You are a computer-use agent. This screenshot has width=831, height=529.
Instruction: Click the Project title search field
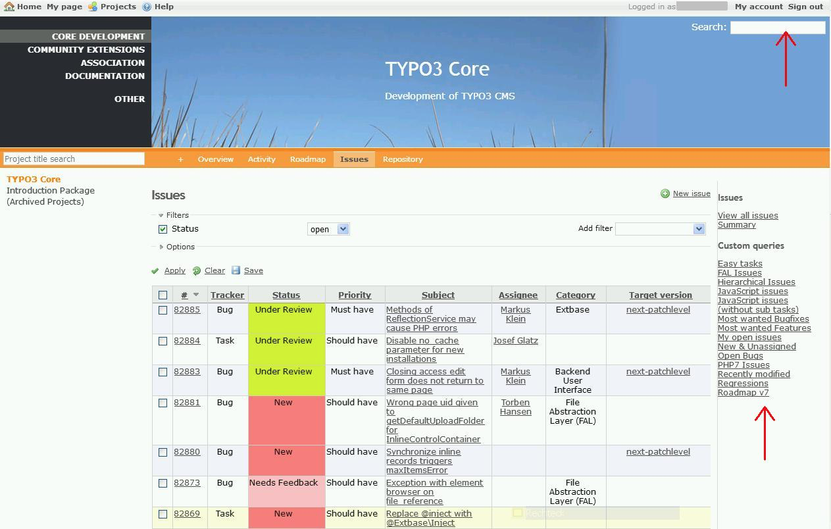(x=74, y=159)
